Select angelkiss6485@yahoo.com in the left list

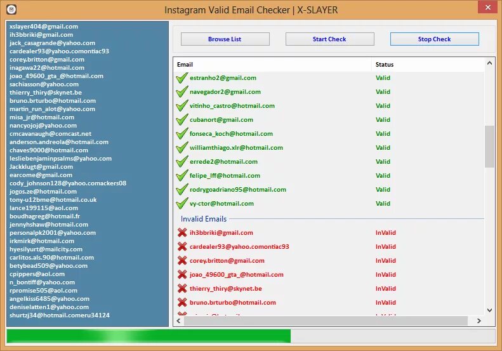click(50, 299)
